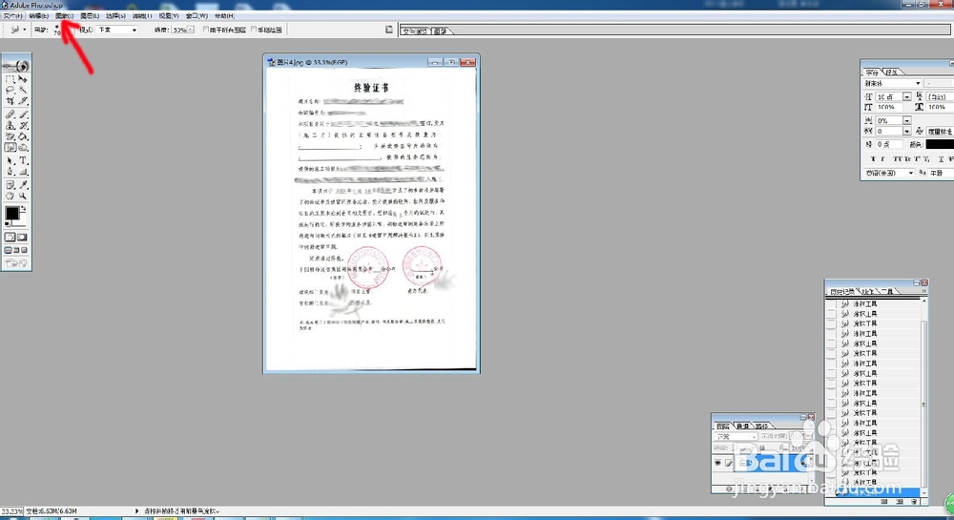Reset default foreground and background colors
The image size is (954, 520).
pyautogui.click(x=8, y=224)
